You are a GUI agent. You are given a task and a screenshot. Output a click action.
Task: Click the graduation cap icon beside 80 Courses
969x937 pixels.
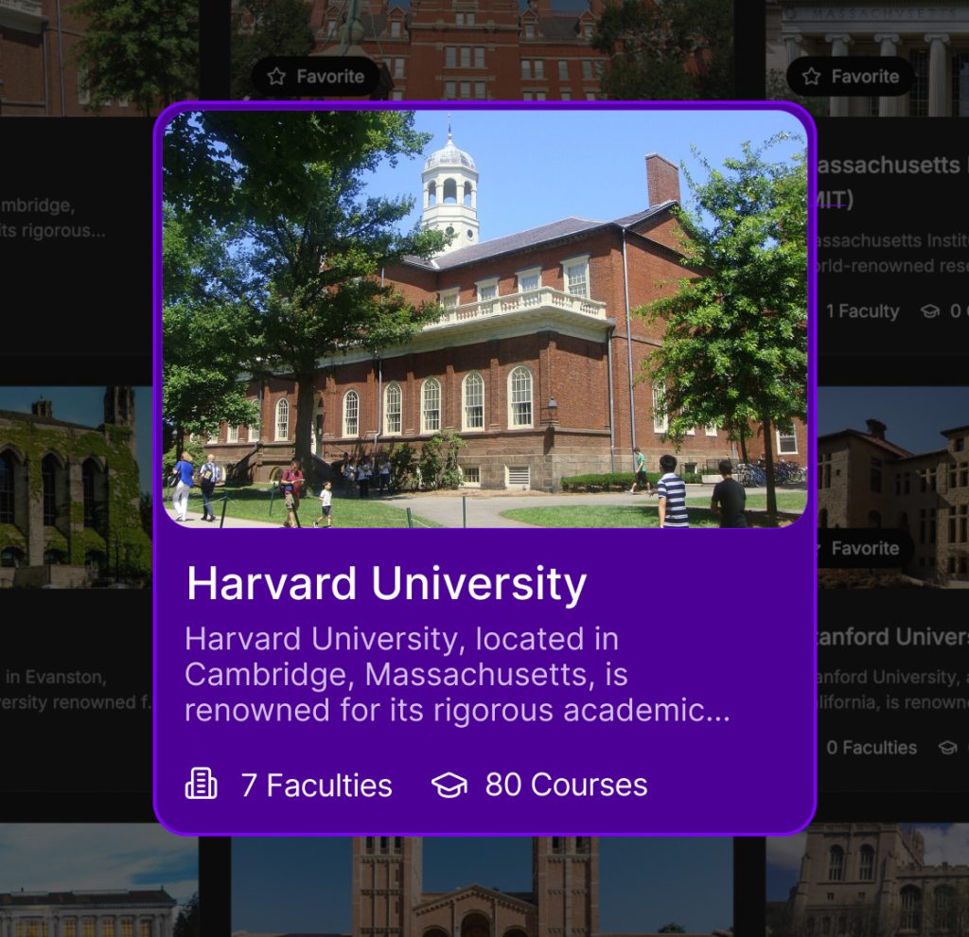(x=449, y=785)
